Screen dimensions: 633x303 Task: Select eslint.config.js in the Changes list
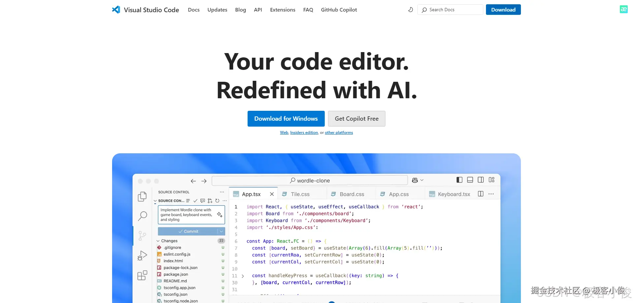191,254
